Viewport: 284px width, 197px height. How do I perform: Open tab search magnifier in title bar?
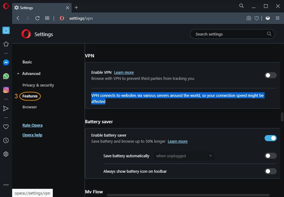coord(242,6)
